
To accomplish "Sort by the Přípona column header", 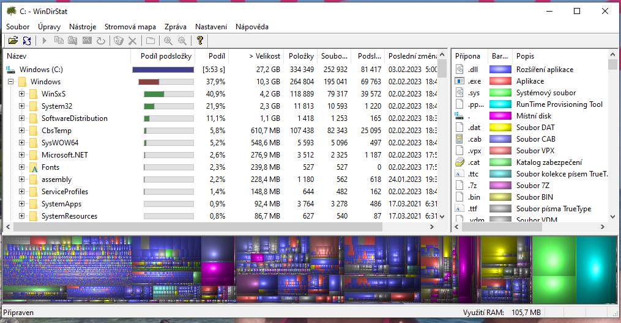I will click(469, 56).
